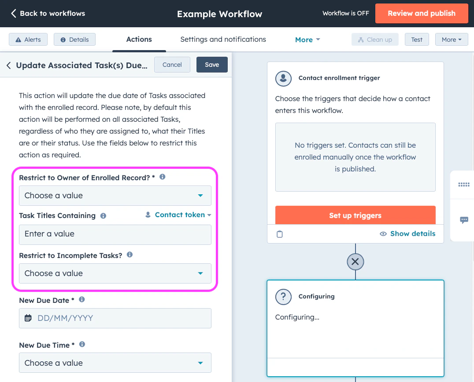Open the Restrict to Incomplete Tasks dropdown
Screen dimensions: 474x382
click(115, 273)
